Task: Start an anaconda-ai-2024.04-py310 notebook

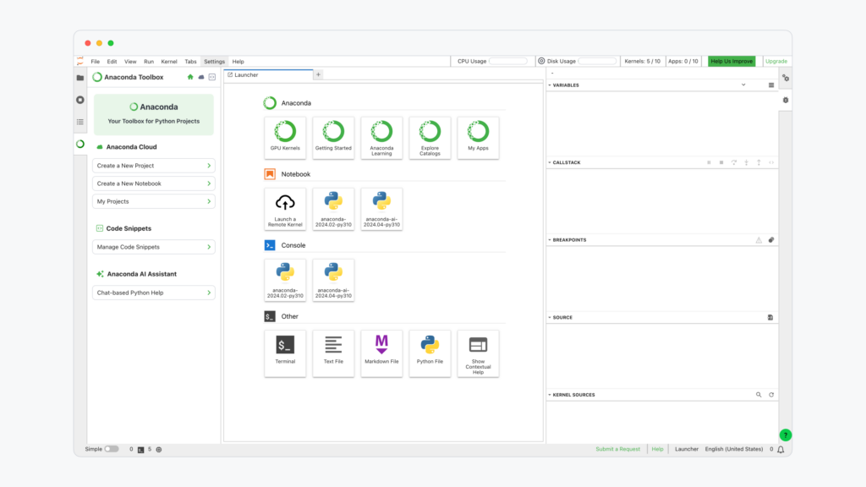Action: (381, 209)
